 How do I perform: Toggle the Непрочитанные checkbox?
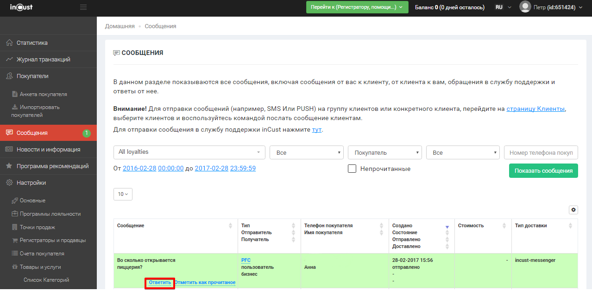(352, 169)
